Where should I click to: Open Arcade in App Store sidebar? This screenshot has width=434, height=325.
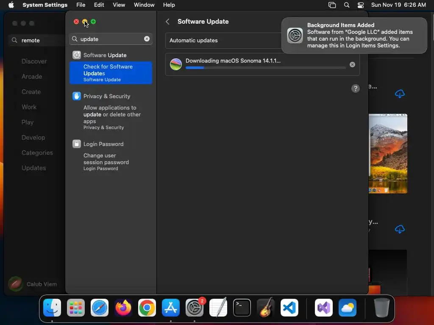(x=32, y=77)
